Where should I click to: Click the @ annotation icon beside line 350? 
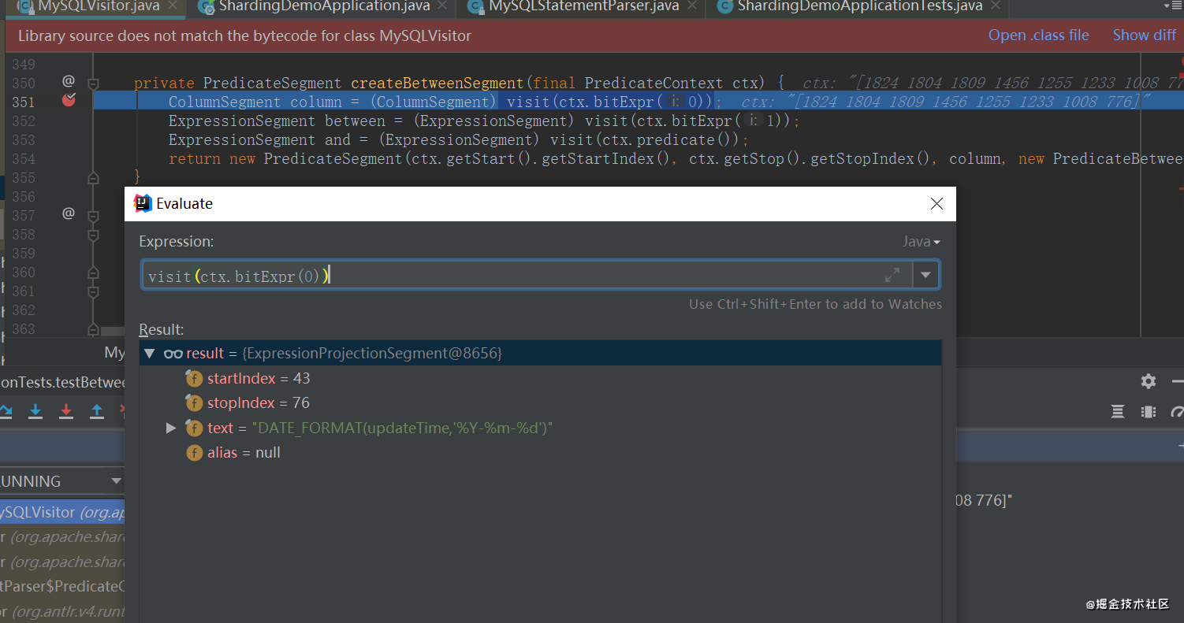68,81
